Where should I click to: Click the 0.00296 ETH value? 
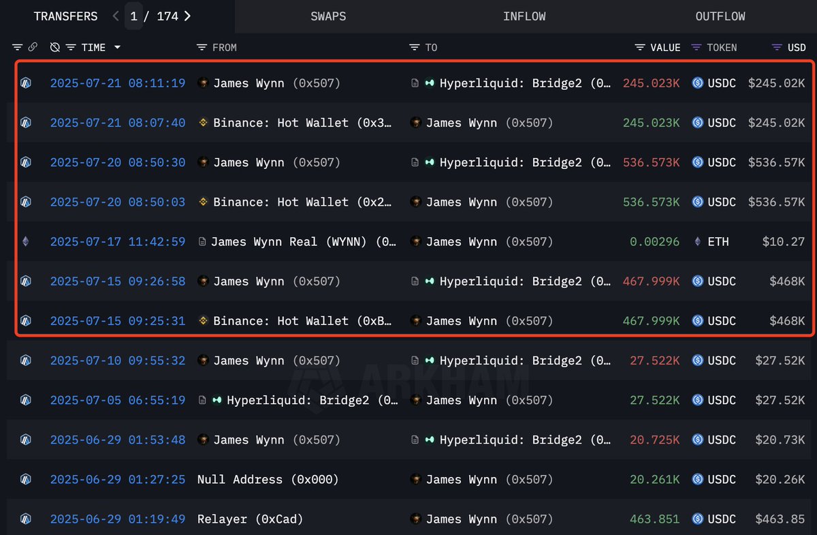coord(655,241)
